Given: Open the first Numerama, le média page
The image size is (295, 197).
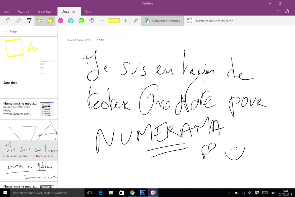Looking at the screenshot, I should point(29,109).
